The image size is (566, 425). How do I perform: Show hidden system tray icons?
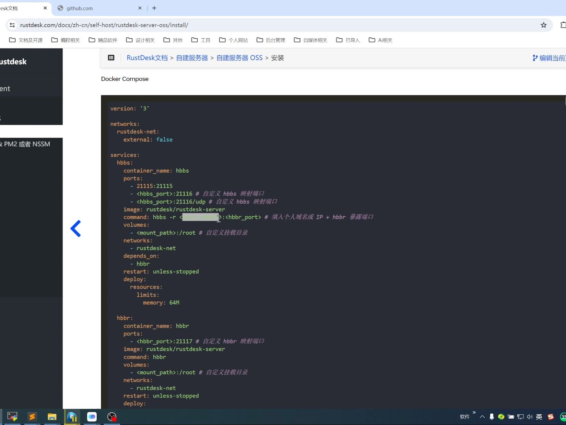point(482,417)
